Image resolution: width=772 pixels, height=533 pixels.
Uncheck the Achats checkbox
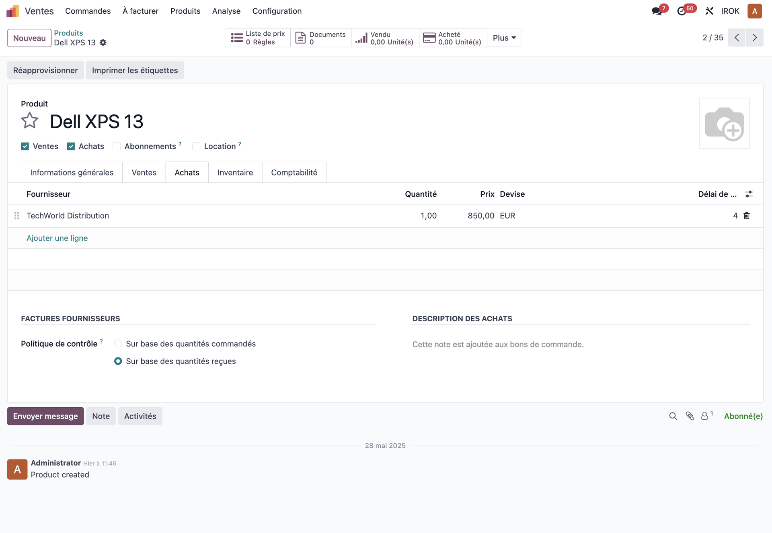point(71,146)
